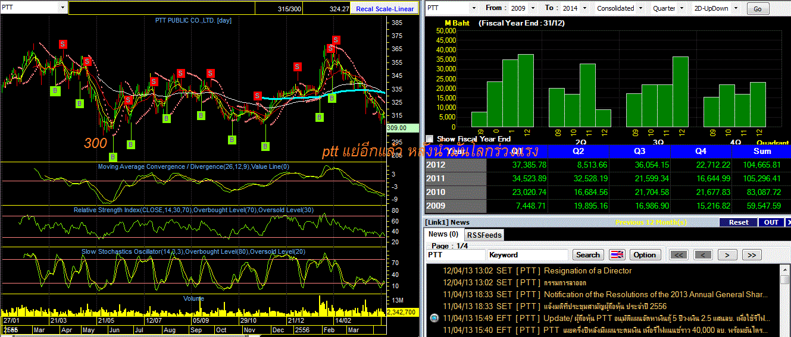Click the news symbol field containing PTT
The image size is (791, 337).
coord(456,255)
